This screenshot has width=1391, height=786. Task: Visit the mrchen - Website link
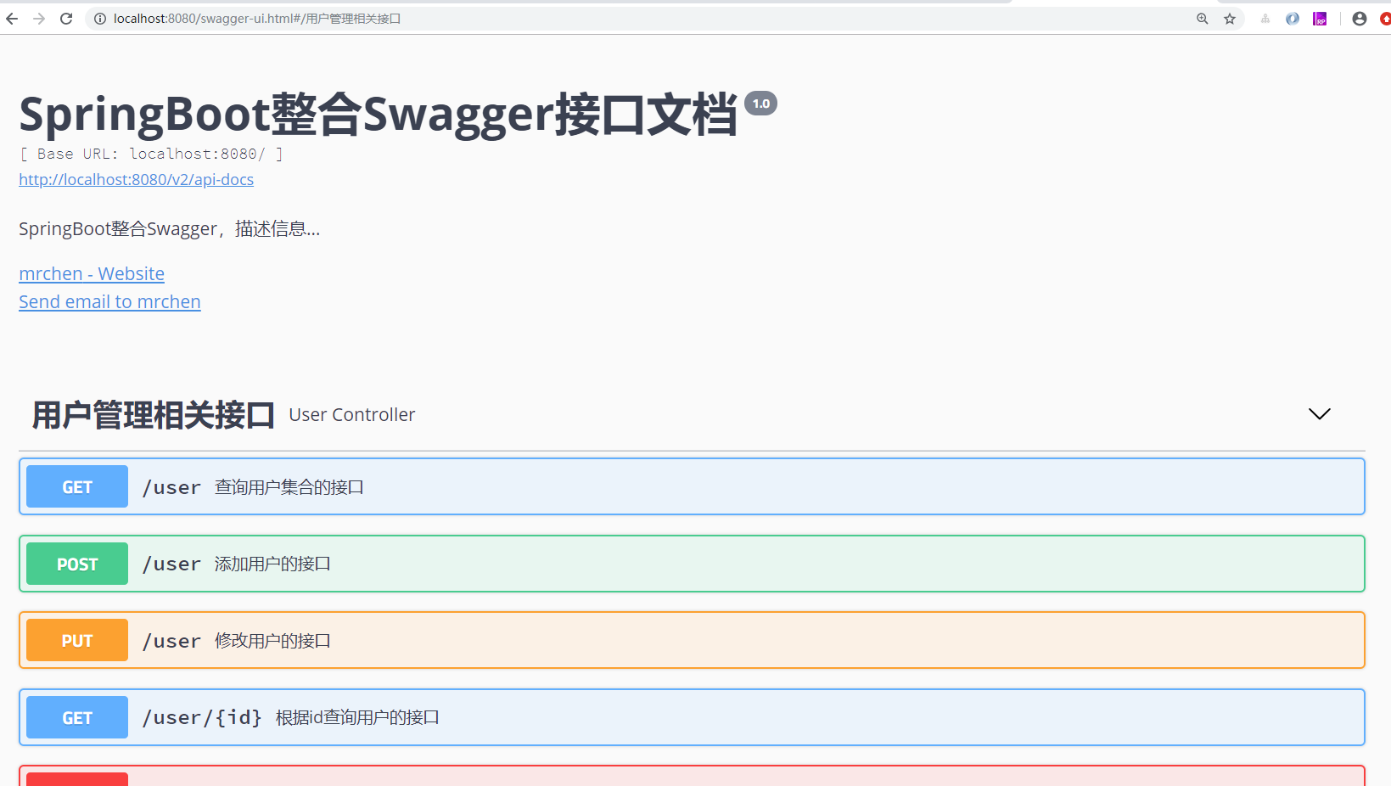pyautogui.click(x=92, y=274)
